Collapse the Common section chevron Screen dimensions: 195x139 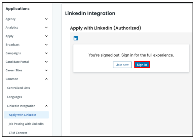pyautogui.click(x=46, y=79)
